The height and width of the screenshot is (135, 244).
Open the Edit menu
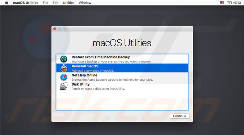pyautogui.click(x=55, y=3)
